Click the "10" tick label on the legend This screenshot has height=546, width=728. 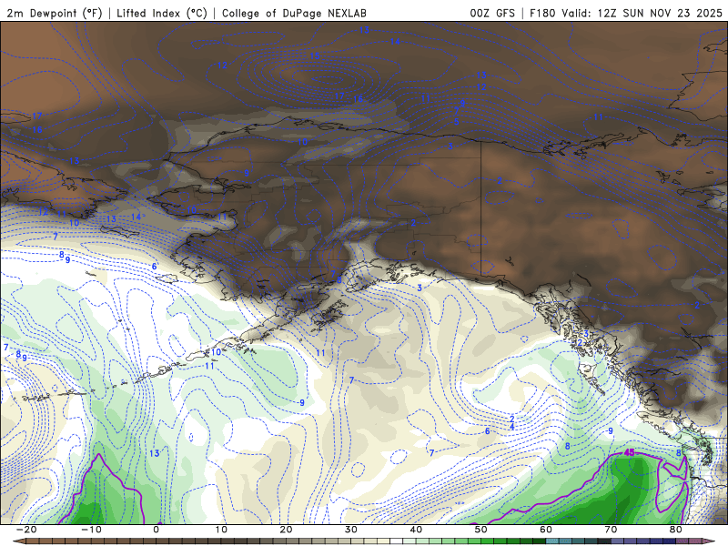pos(221,530)
